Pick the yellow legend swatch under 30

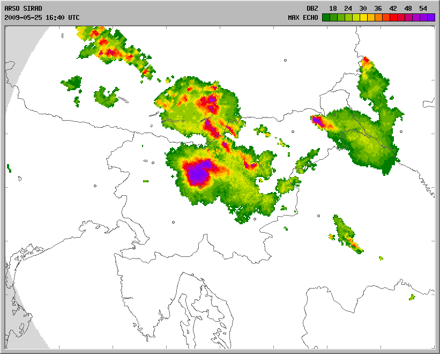pos(363,17)
